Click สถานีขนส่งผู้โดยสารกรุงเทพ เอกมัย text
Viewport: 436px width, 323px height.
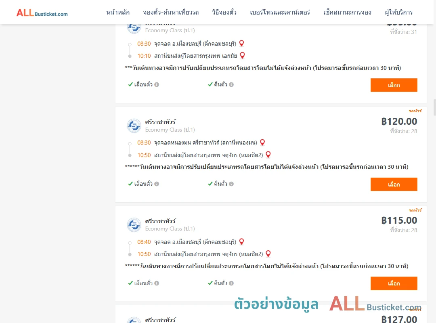pos(195,56)
